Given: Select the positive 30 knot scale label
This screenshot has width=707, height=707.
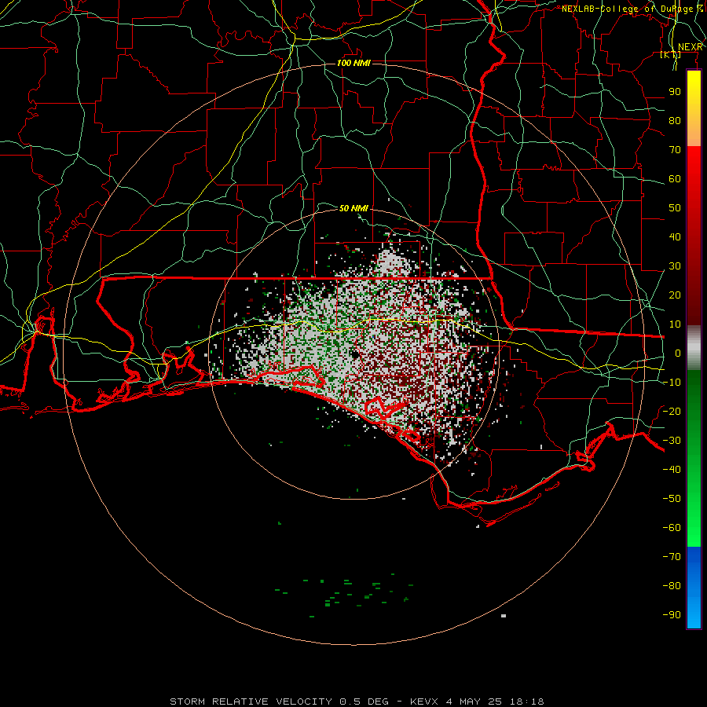Looking at the screenshot, I should [x=675, y=266].
